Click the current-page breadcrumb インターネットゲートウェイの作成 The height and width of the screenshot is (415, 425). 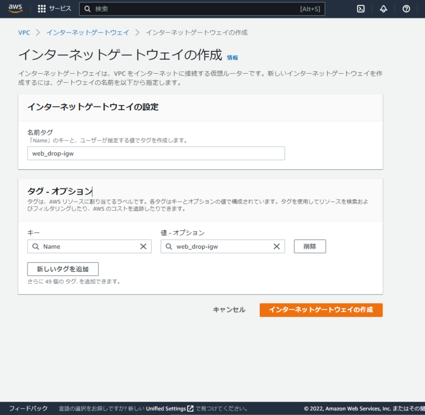[x=197, y=32]
